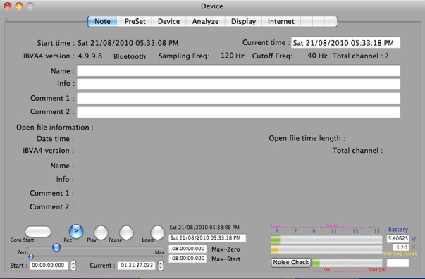
Task: Open the PreSet tab
Action: [x=135, y=21]
